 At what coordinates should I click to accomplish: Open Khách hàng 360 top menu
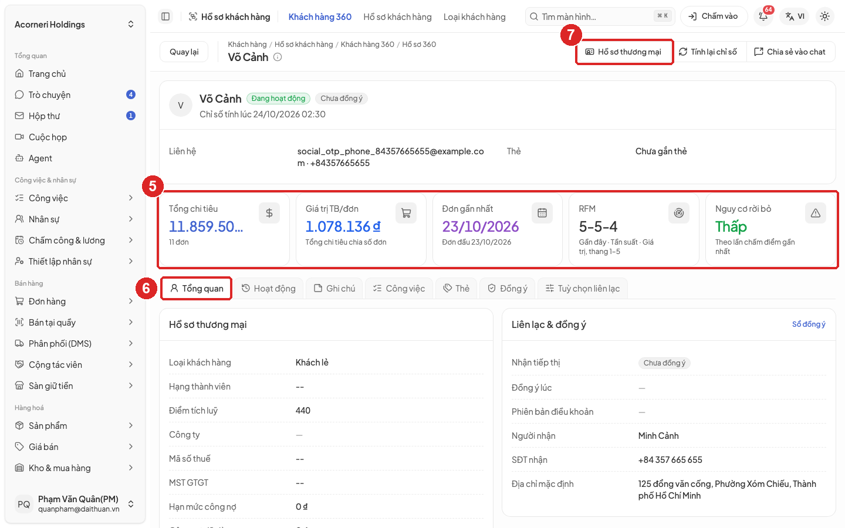(320, 17)
